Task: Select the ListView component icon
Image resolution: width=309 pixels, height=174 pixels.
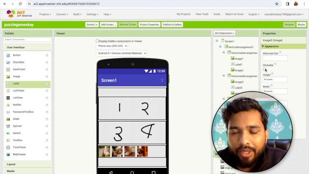Action: point(8,98)
